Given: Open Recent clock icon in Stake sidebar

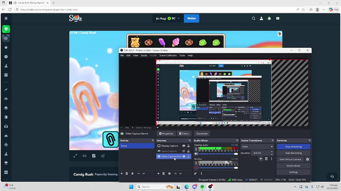Looking at the screenshot, I should click(x=6, y=57).
